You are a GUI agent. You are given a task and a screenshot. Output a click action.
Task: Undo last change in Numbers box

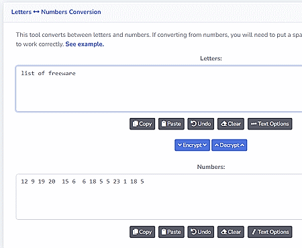(x=201, y=232)
